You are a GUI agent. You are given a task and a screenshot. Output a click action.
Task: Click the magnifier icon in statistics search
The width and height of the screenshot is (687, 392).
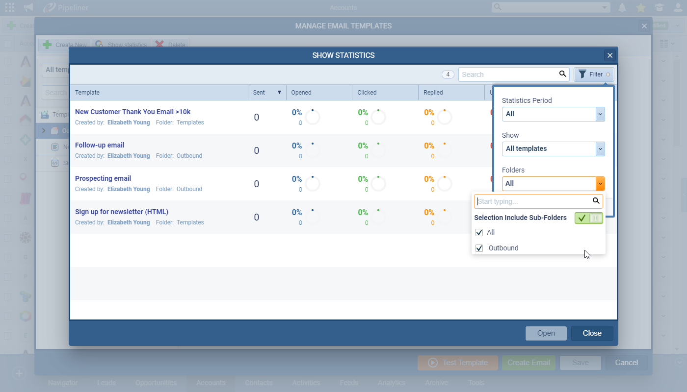[x=563, y=74]
